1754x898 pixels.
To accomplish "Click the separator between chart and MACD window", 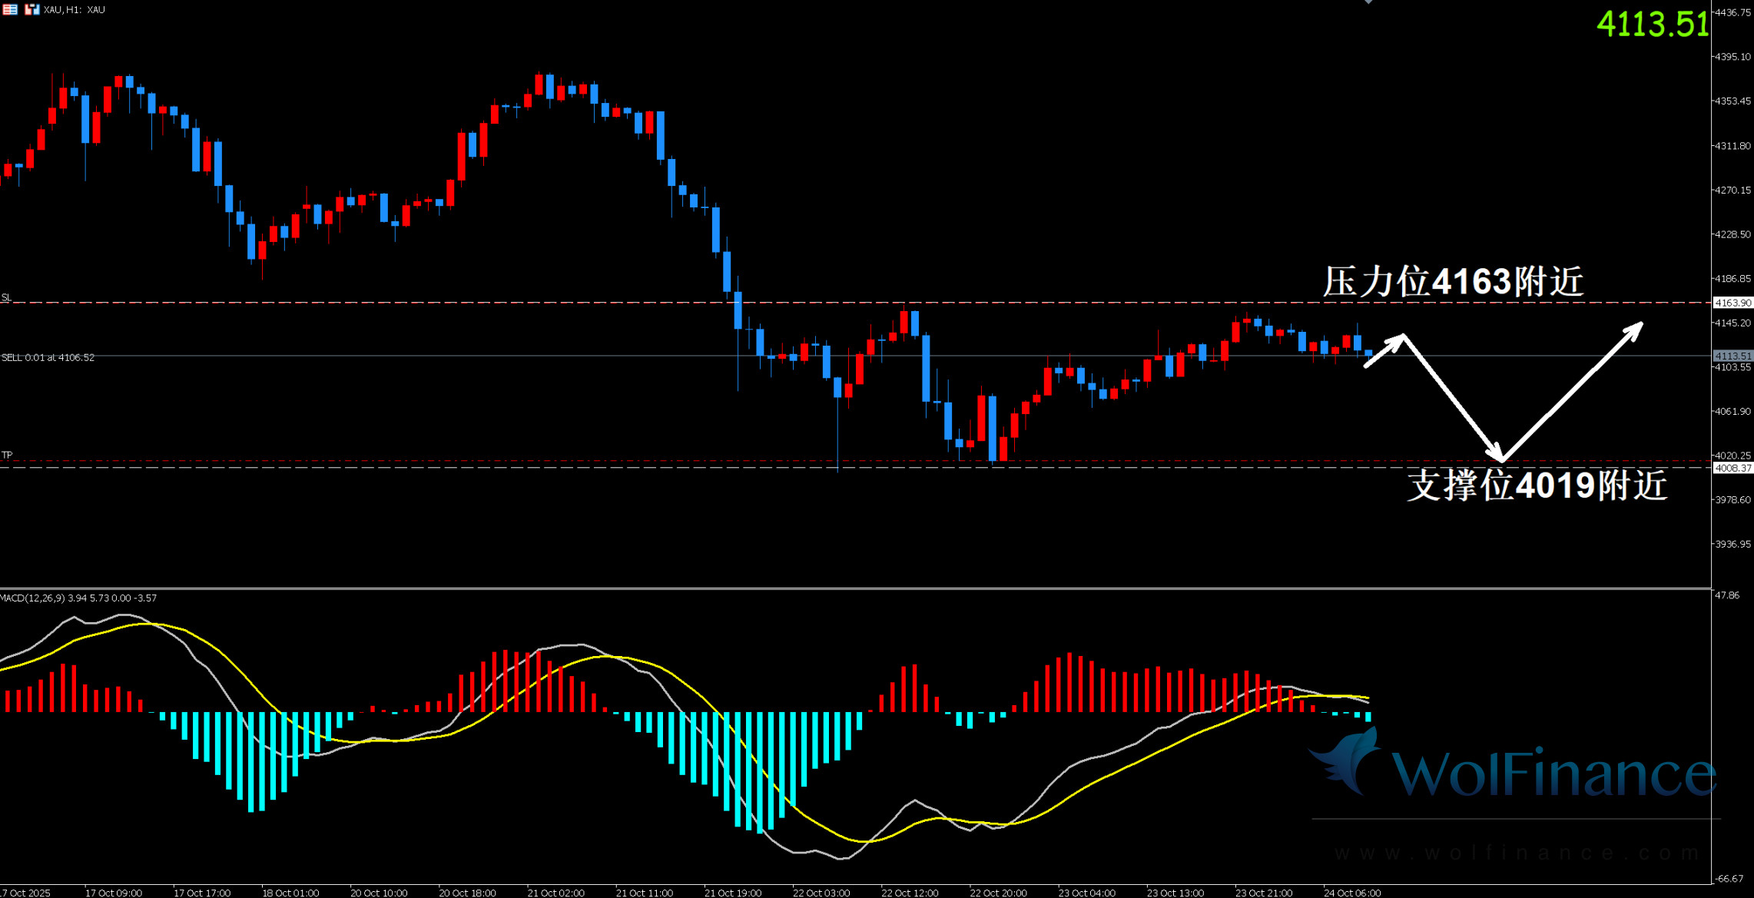I will (845, 588).
